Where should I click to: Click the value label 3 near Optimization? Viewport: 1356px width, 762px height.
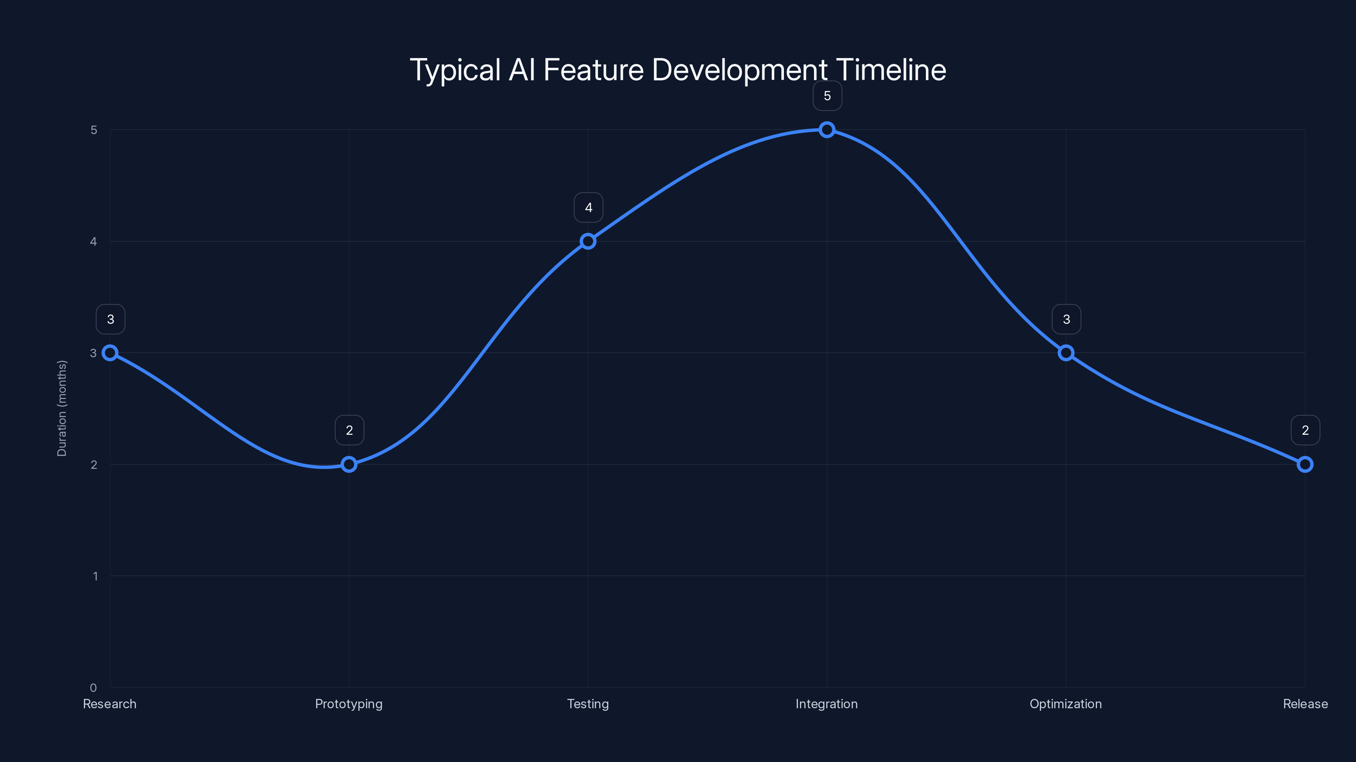click(1066, 318)
